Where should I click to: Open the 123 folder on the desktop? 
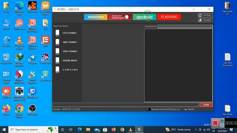pos(45,24)
